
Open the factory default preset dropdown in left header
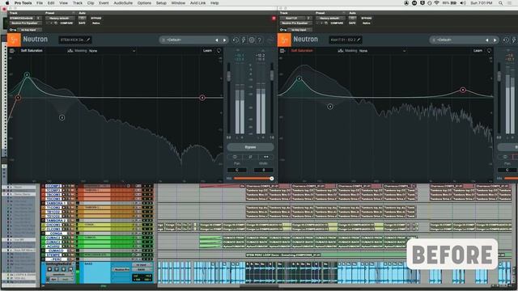[60, 18]
